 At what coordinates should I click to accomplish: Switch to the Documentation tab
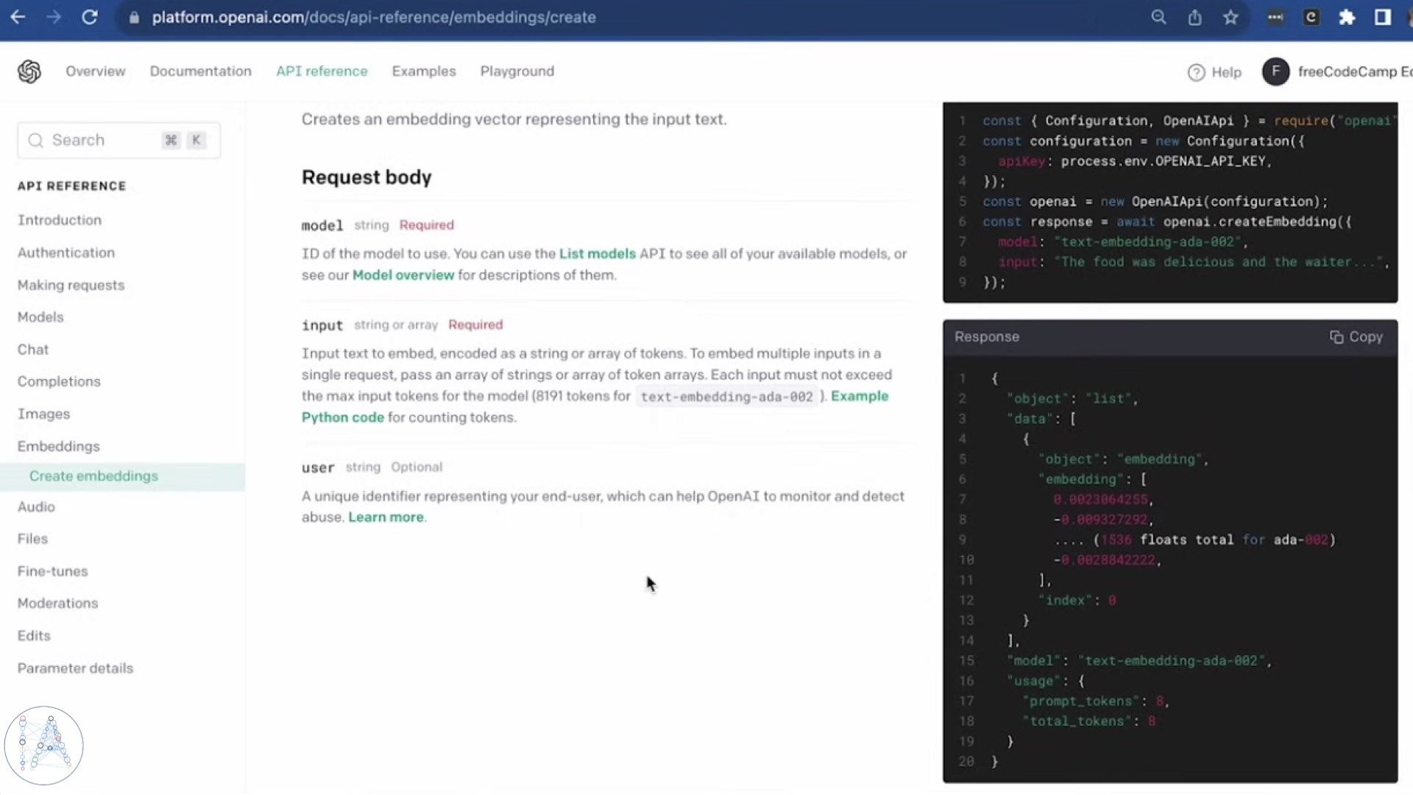(201, 71)
